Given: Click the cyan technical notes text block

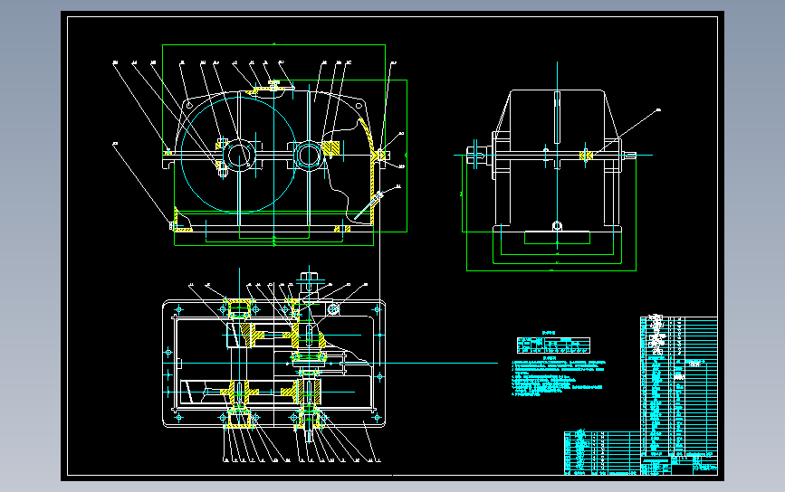Looking at the screenshot, I should 559,378.
